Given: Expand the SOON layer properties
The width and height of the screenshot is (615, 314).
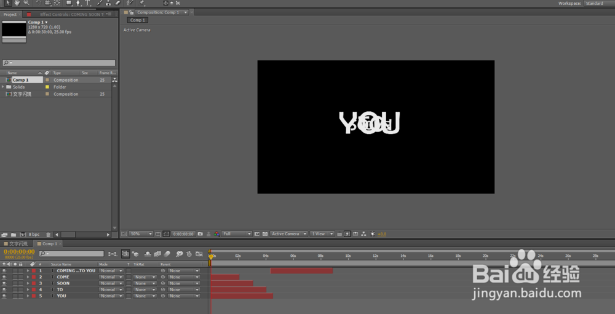Looking at the screenshot, I should [x=28, y=283].
